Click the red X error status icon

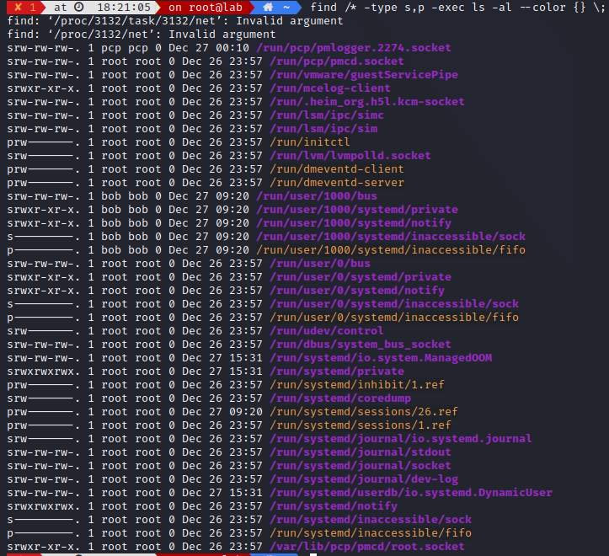[x=18, y=7]
